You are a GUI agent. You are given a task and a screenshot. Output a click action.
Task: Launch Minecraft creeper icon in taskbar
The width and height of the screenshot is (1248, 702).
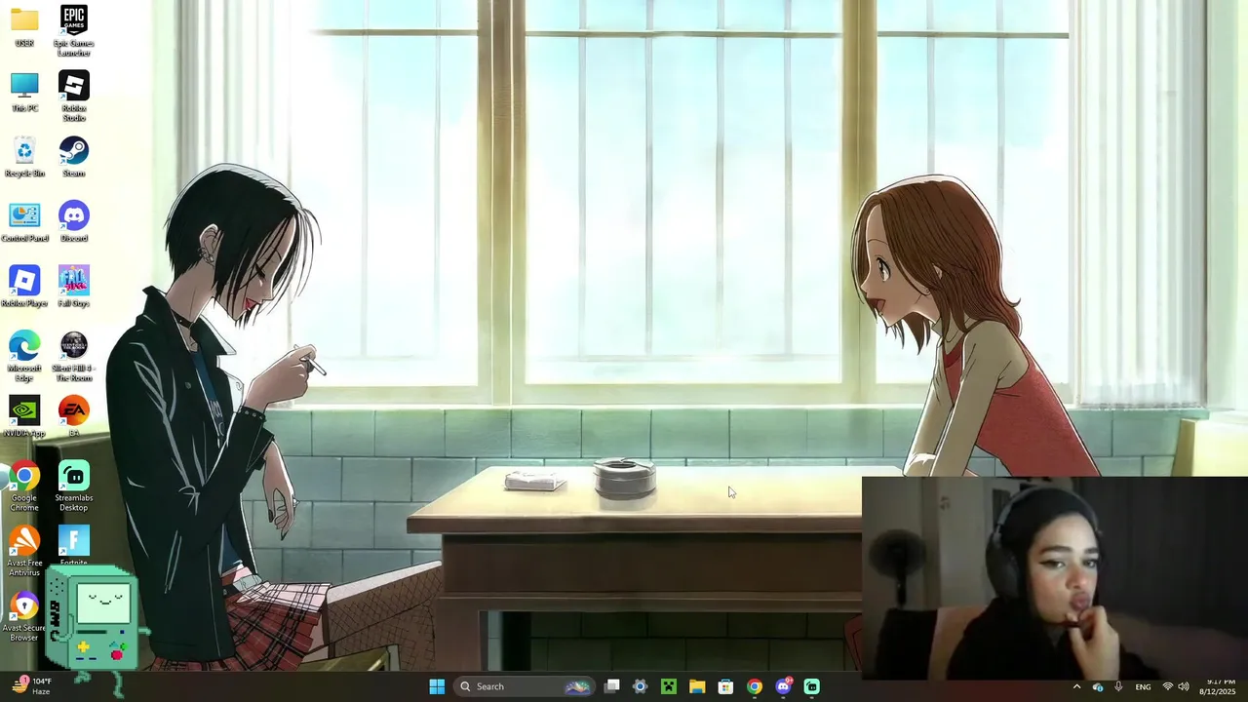click(669, 686)
